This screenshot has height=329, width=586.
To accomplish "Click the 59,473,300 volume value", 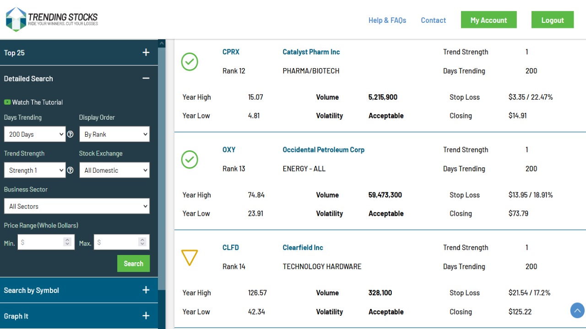I will click(385, 195).
